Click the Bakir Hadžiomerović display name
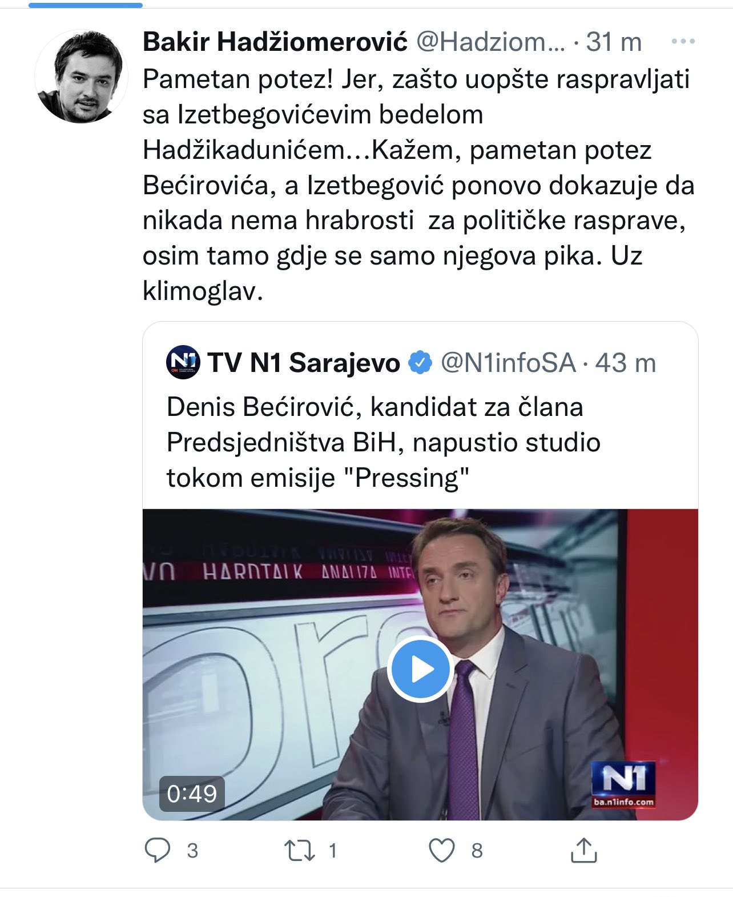 pos(275,42)
